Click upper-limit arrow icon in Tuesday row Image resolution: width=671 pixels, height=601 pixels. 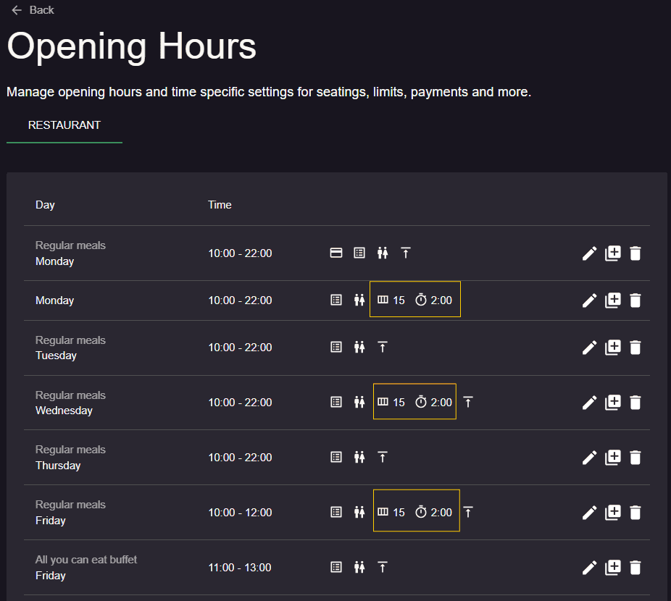pyautogui.click(x=383, y=347)
